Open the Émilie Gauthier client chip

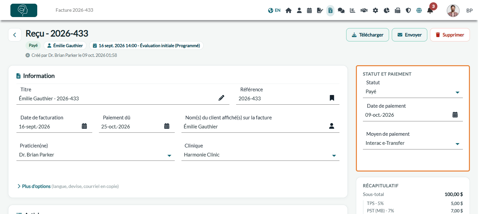pyautogui.click(x=65, y=45)
